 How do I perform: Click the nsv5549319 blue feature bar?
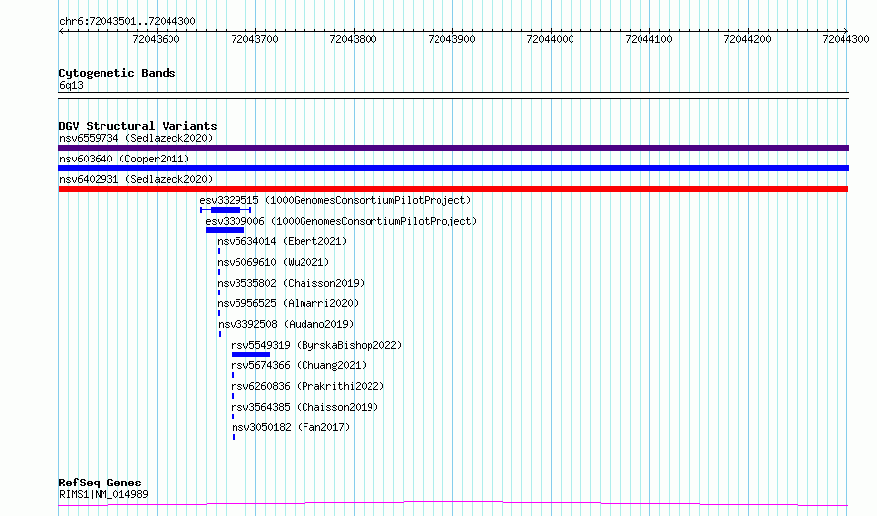coord(250,355)
